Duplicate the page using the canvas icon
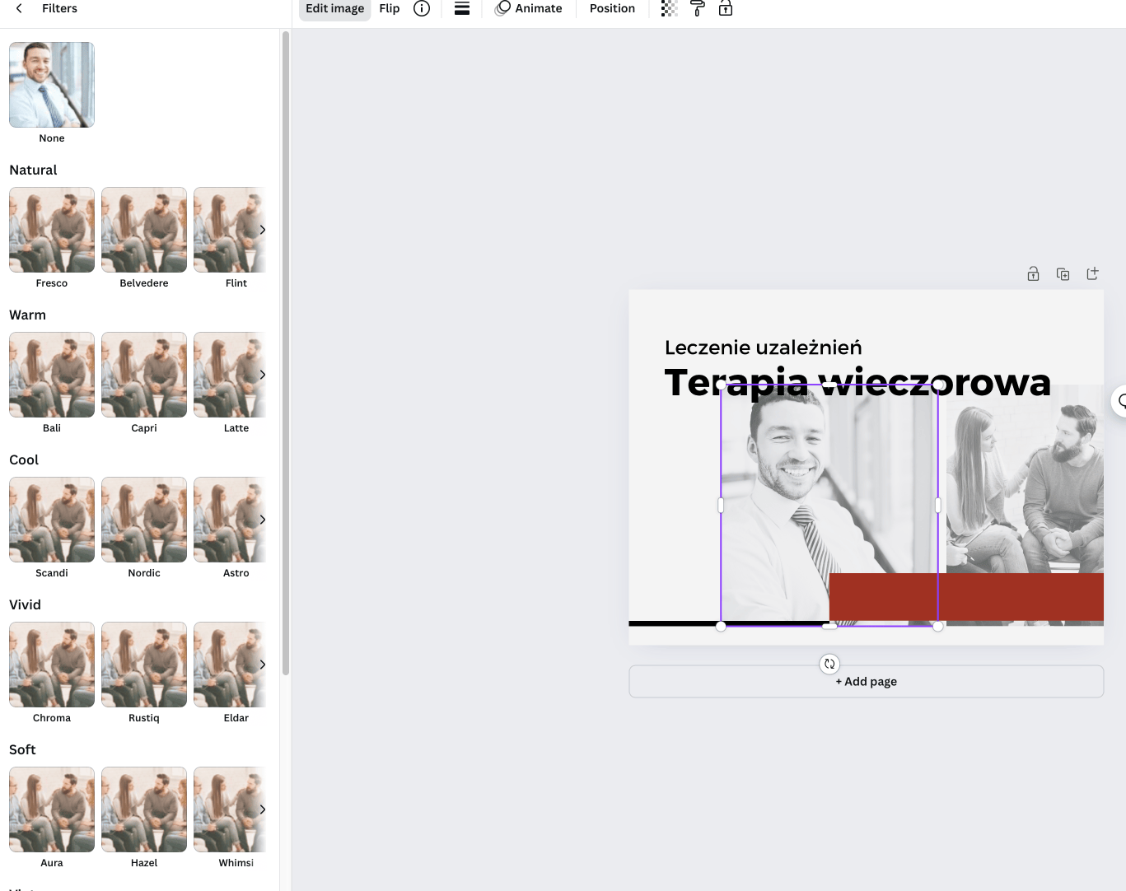Viewport: 1126px width, 891px height. pos(1063,274)
